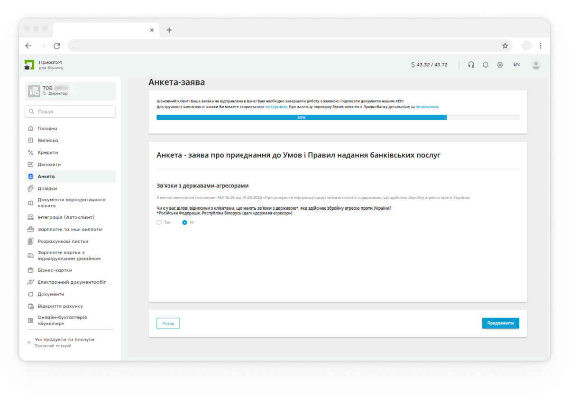Click the Privat24 logo icon
This screenshot has height=408, width=569.
click(x=29, y=65)
